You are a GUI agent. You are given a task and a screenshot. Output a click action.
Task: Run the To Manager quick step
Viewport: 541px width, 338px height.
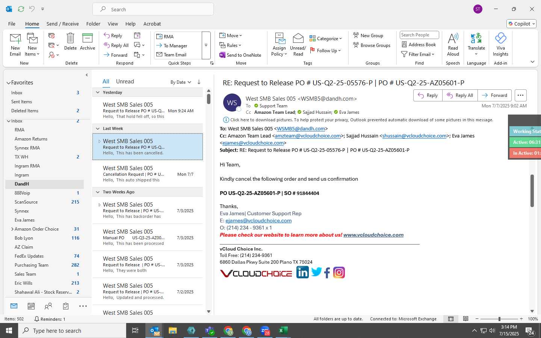178,45
